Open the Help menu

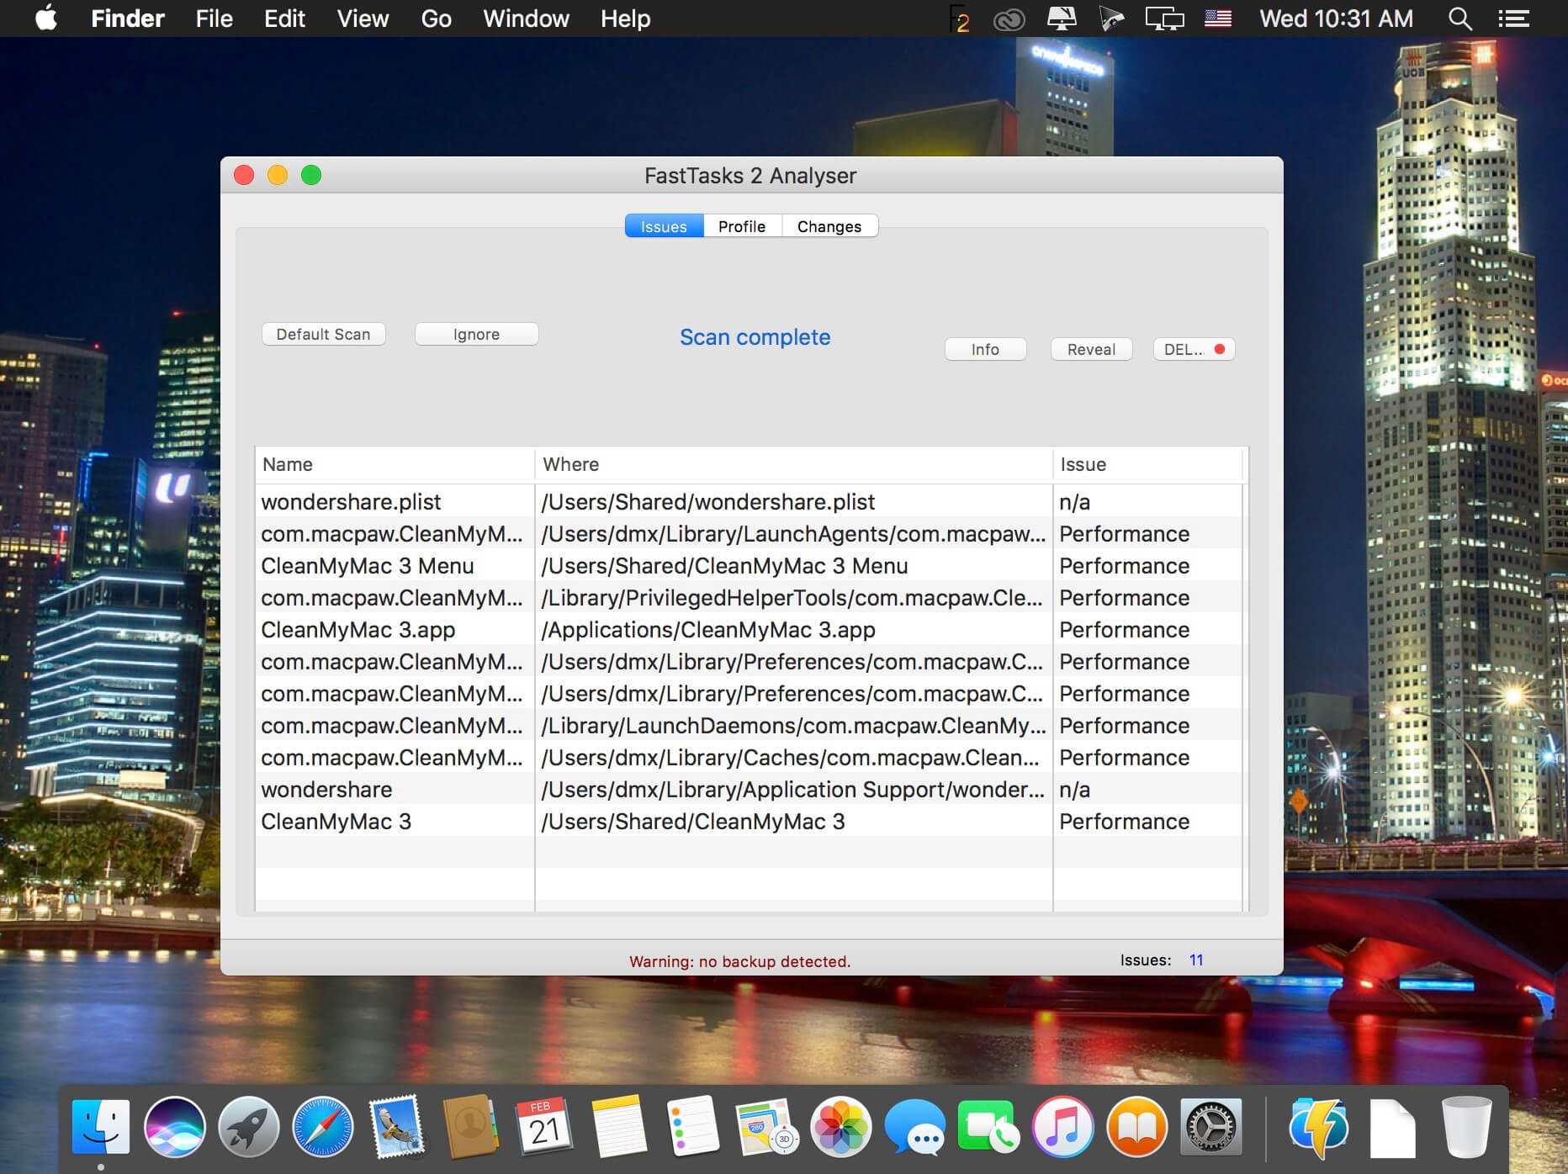625,19
